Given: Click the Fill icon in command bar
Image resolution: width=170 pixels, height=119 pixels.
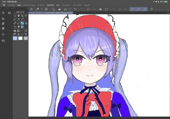Looking at the screenshot, I should tap(100, 9).
